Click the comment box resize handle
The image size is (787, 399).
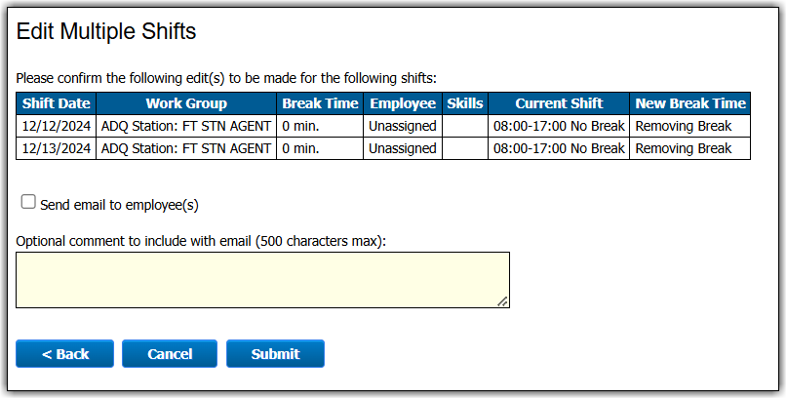[502, 301]
